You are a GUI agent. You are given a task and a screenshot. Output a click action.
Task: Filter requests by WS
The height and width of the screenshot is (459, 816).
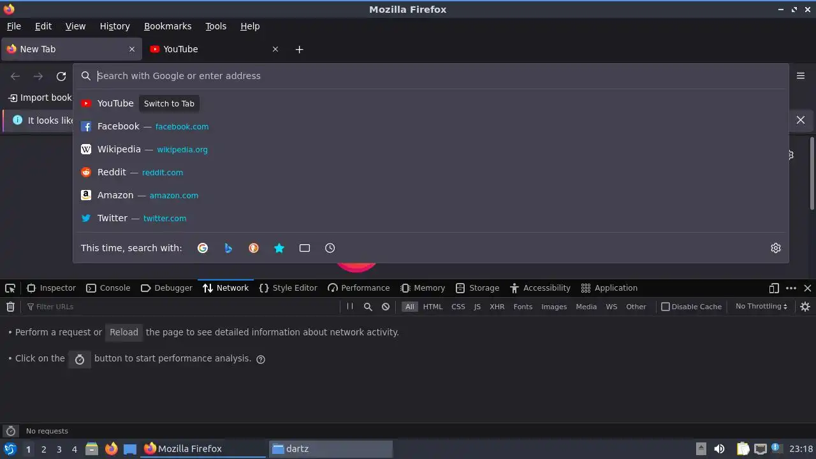[611, 307]
